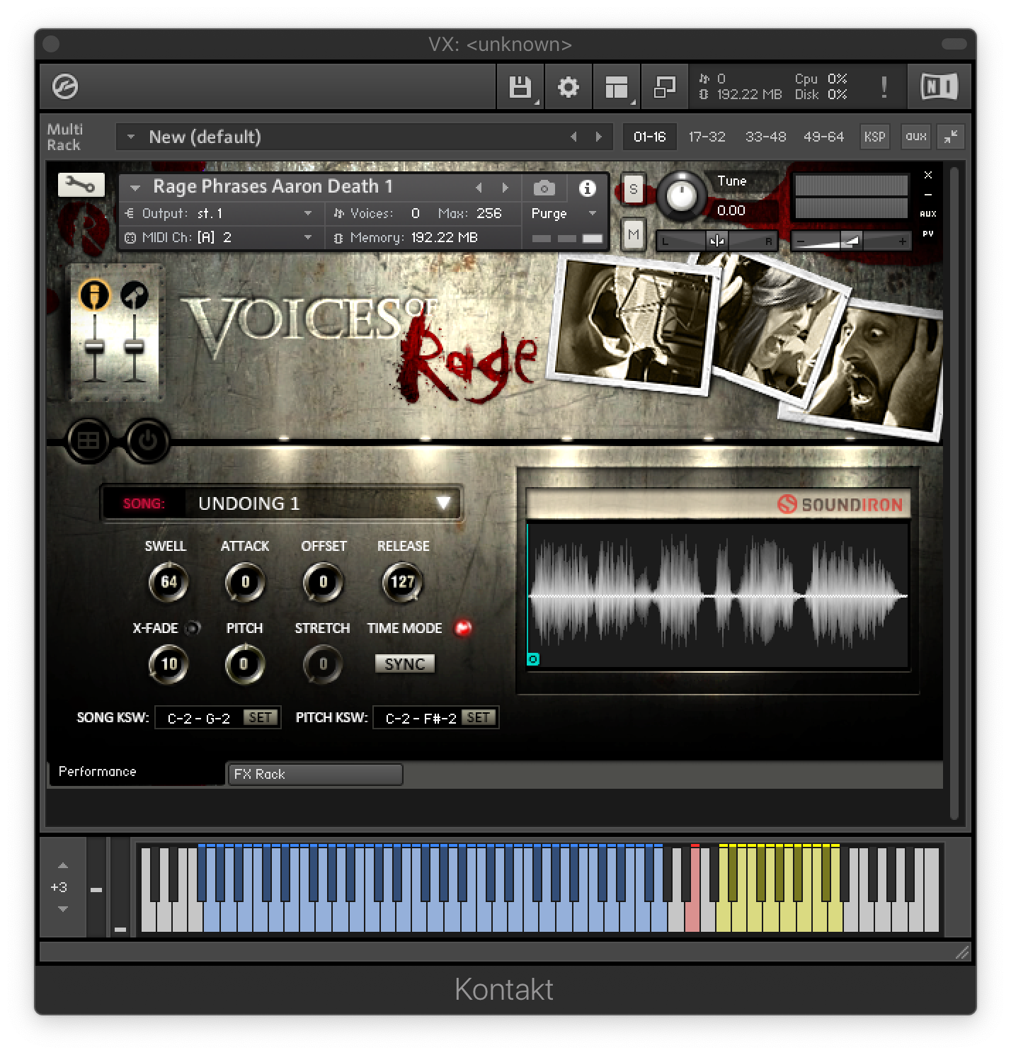Click the first microphone level fader
This screenshot has height=1055, width=1011.
[95, 347]
